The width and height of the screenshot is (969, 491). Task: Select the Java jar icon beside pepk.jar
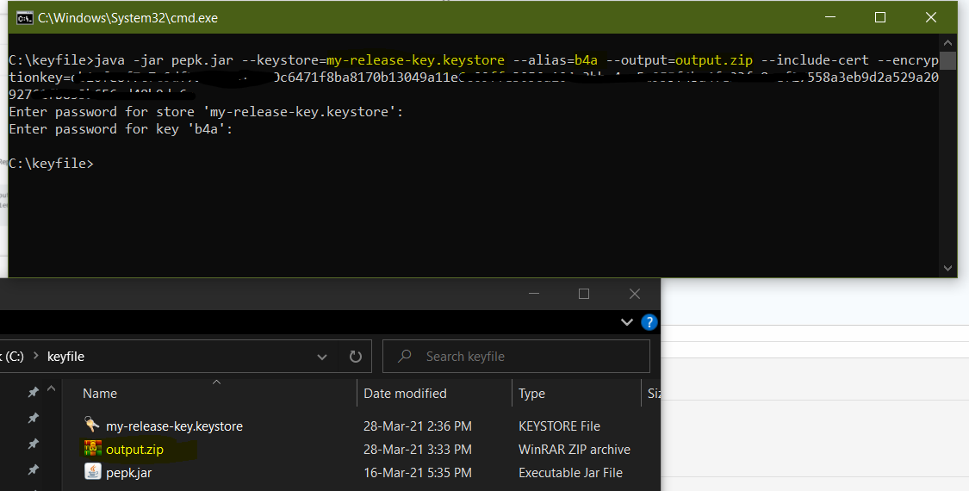(92, 472)
